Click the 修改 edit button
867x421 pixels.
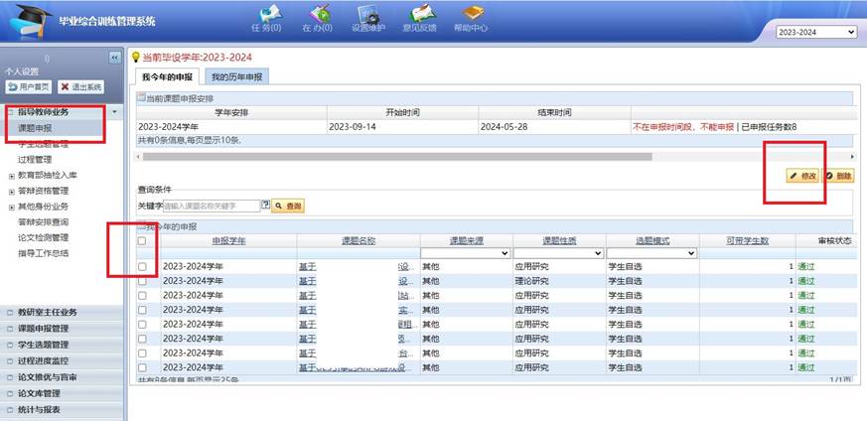click(802, 176)
